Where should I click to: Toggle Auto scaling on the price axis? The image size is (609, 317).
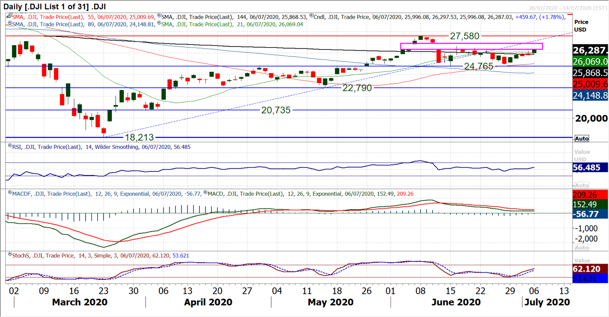[x=581, y=138]
